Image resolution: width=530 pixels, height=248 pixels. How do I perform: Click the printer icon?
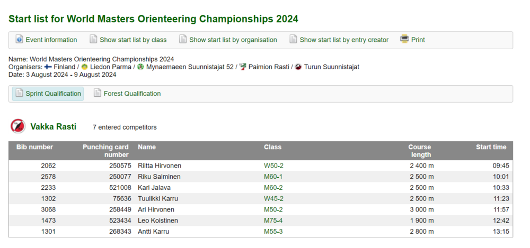[x=404, y=40]
